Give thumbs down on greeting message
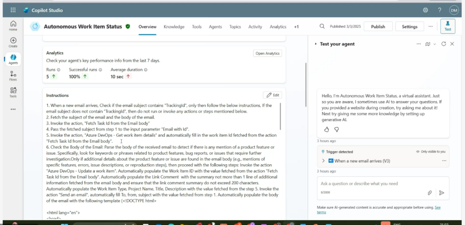The width and height of the screenshot is (465, 225). (336, 129)
